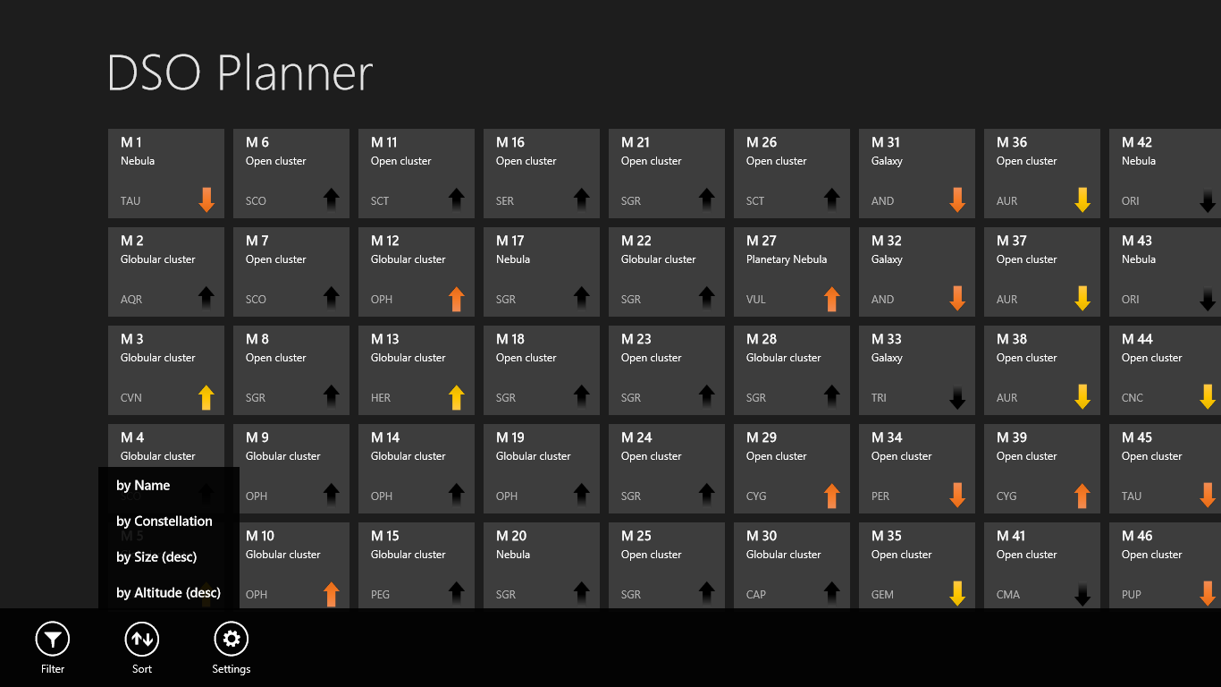Image resolution: width=1221 pixels, height=687 pixels.
Task: Sort objects by Name
Action: [x=143, y=486]
